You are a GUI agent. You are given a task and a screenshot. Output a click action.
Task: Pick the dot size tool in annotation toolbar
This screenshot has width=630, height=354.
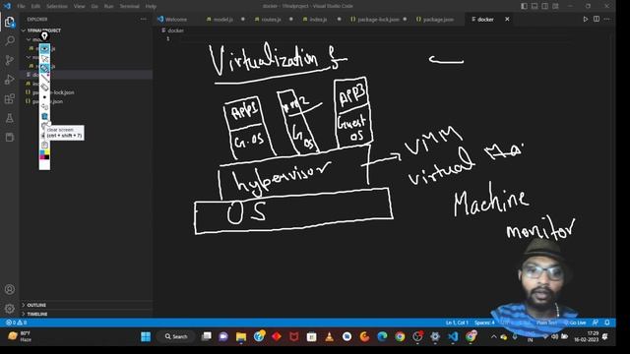[x=44, y=96]
